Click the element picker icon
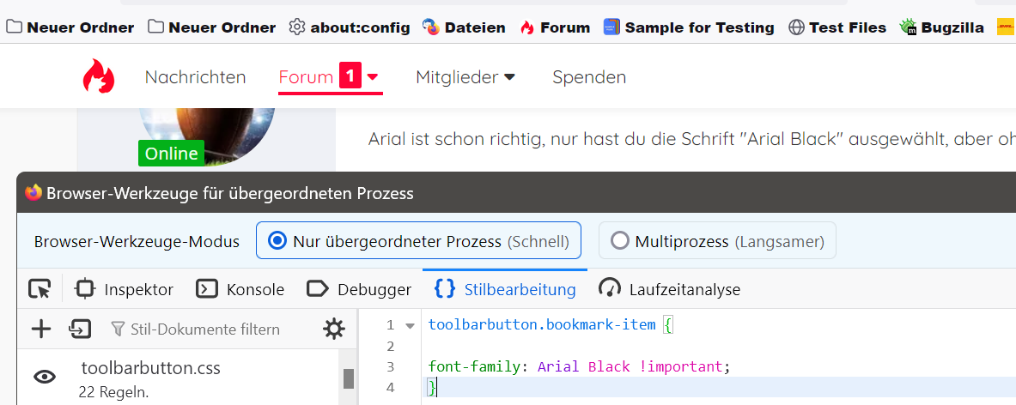Image resolution: width=1016 pixels, height=405 pixels. [40, 289]
